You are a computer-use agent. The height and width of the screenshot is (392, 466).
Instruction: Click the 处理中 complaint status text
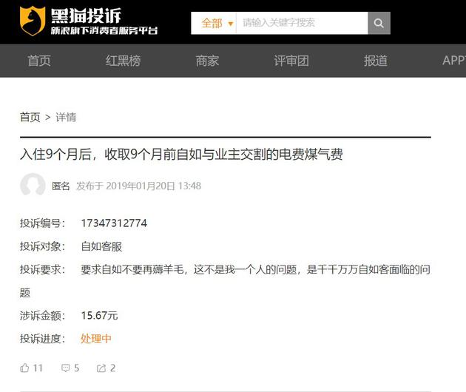96,339
